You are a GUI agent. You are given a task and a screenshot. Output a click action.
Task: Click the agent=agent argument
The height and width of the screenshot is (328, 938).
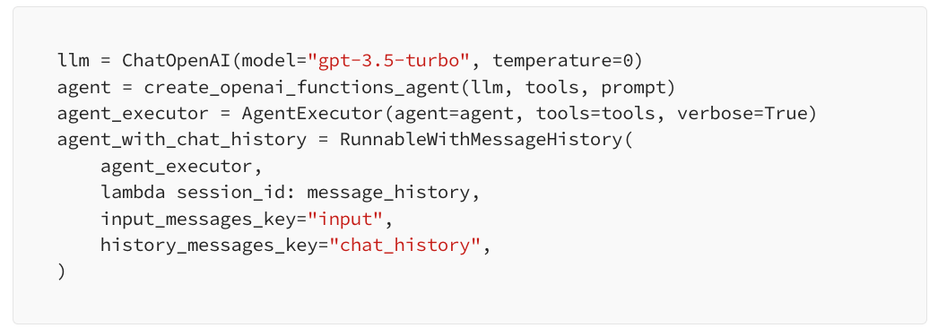[454, 114]
